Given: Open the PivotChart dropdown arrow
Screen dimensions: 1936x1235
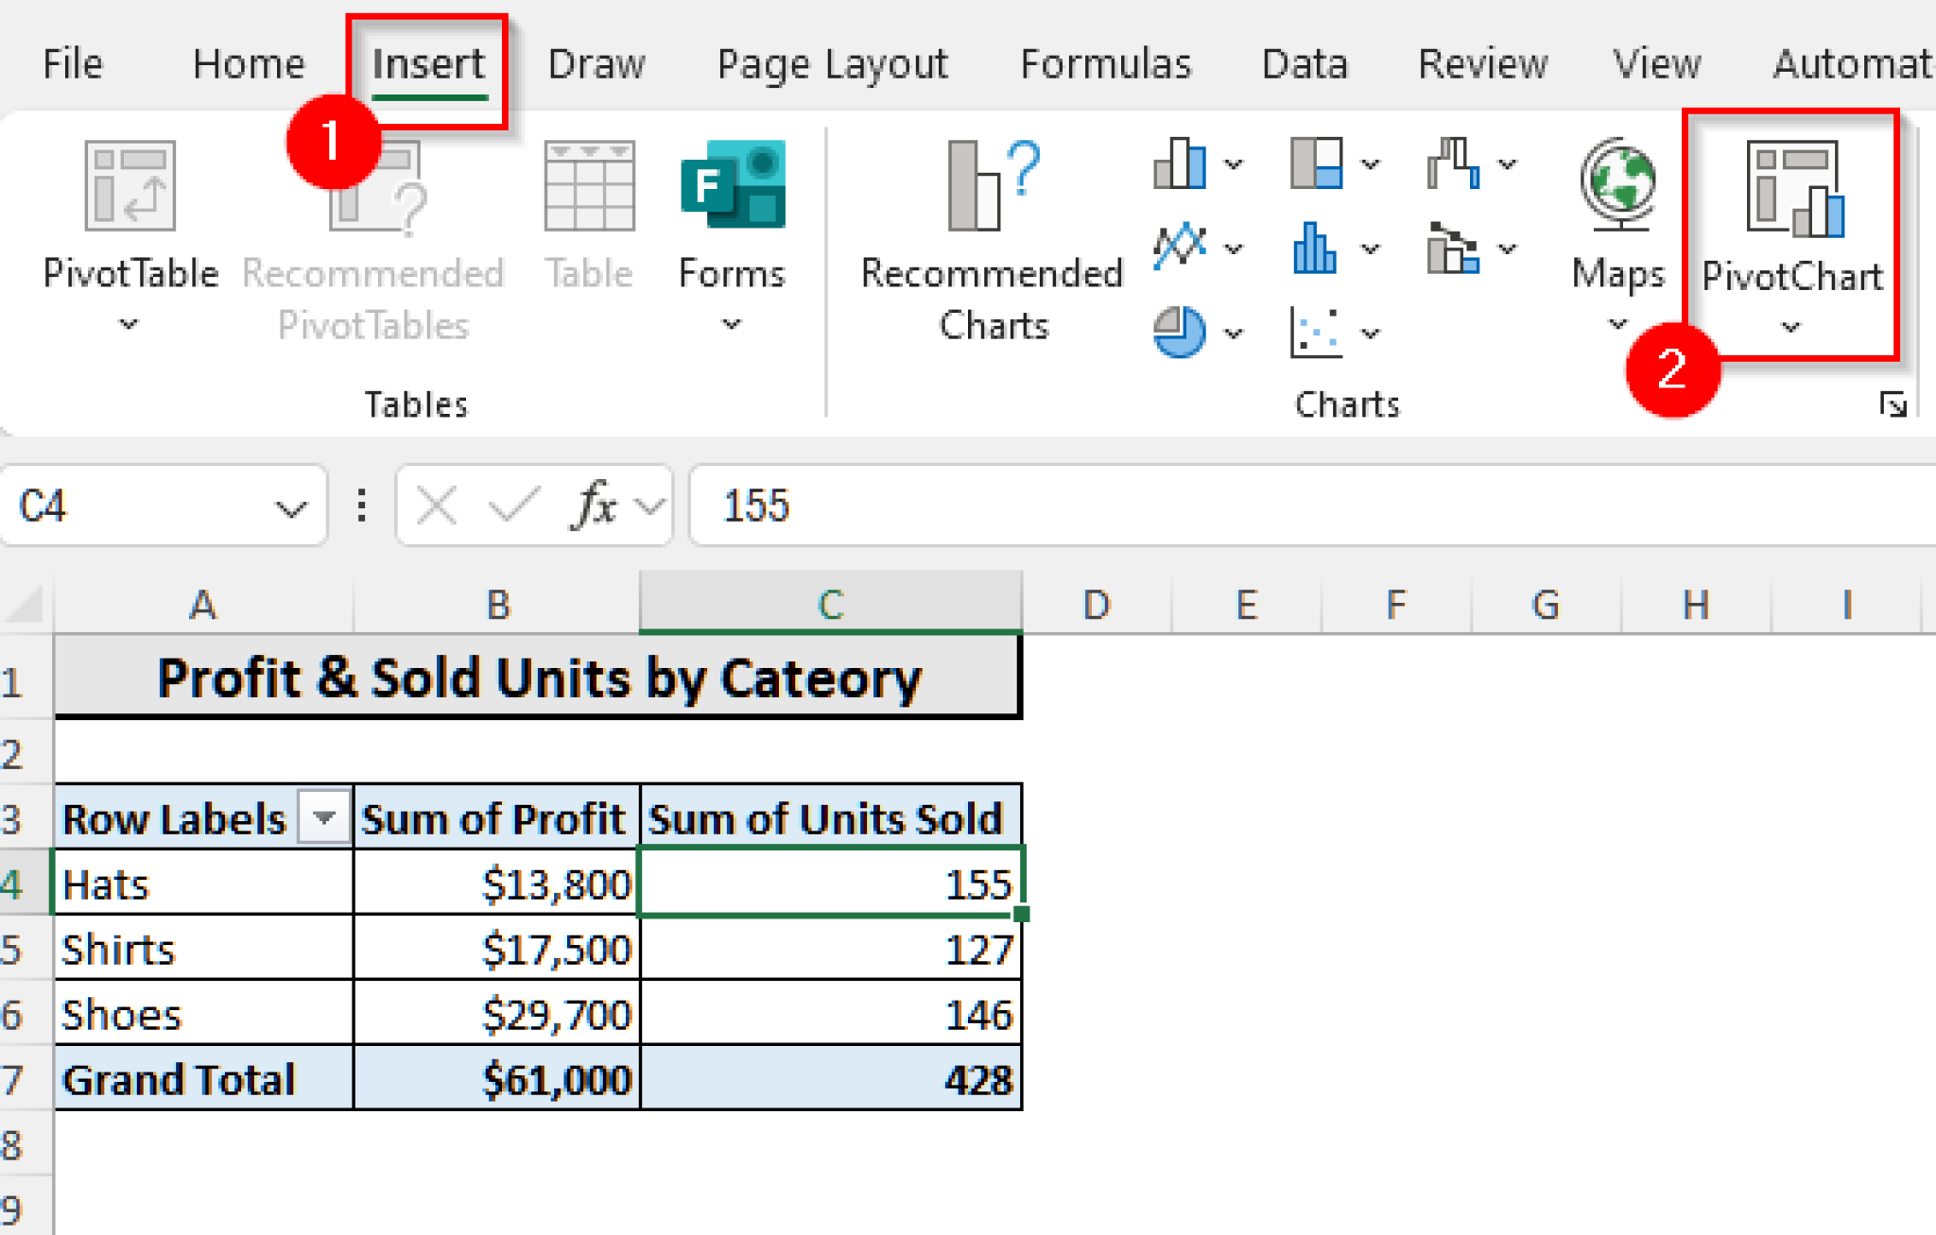Looking at the screenshot, I should pos(1789,326).
